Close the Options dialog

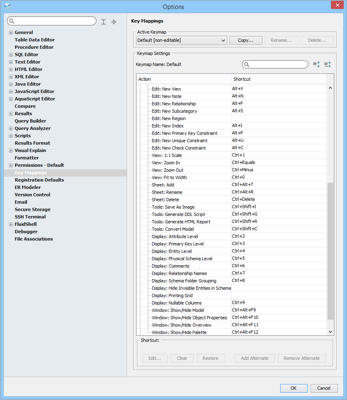[337, 5]
